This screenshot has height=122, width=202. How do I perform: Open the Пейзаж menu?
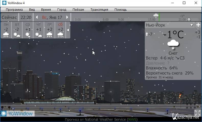[x=78, y=10]
